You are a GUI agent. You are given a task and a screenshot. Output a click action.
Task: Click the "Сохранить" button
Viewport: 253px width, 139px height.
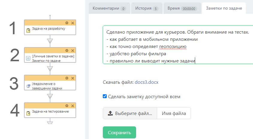119,132
